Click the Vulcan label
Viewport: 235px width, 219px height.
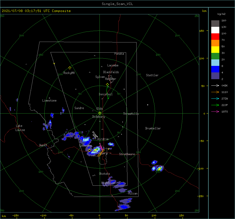click(x=133, y=193)
